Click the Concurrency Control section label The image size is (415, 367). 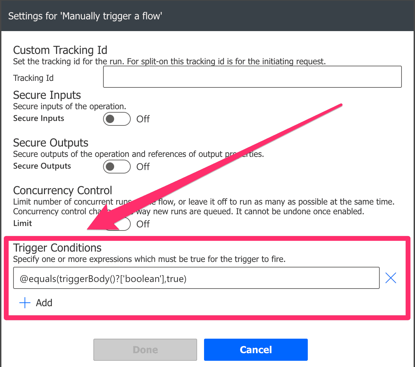pos(63,190)
